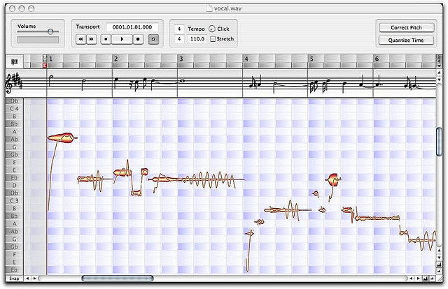
Task: Click scroll left arrow next to Snap
Action: coord(27,278)
